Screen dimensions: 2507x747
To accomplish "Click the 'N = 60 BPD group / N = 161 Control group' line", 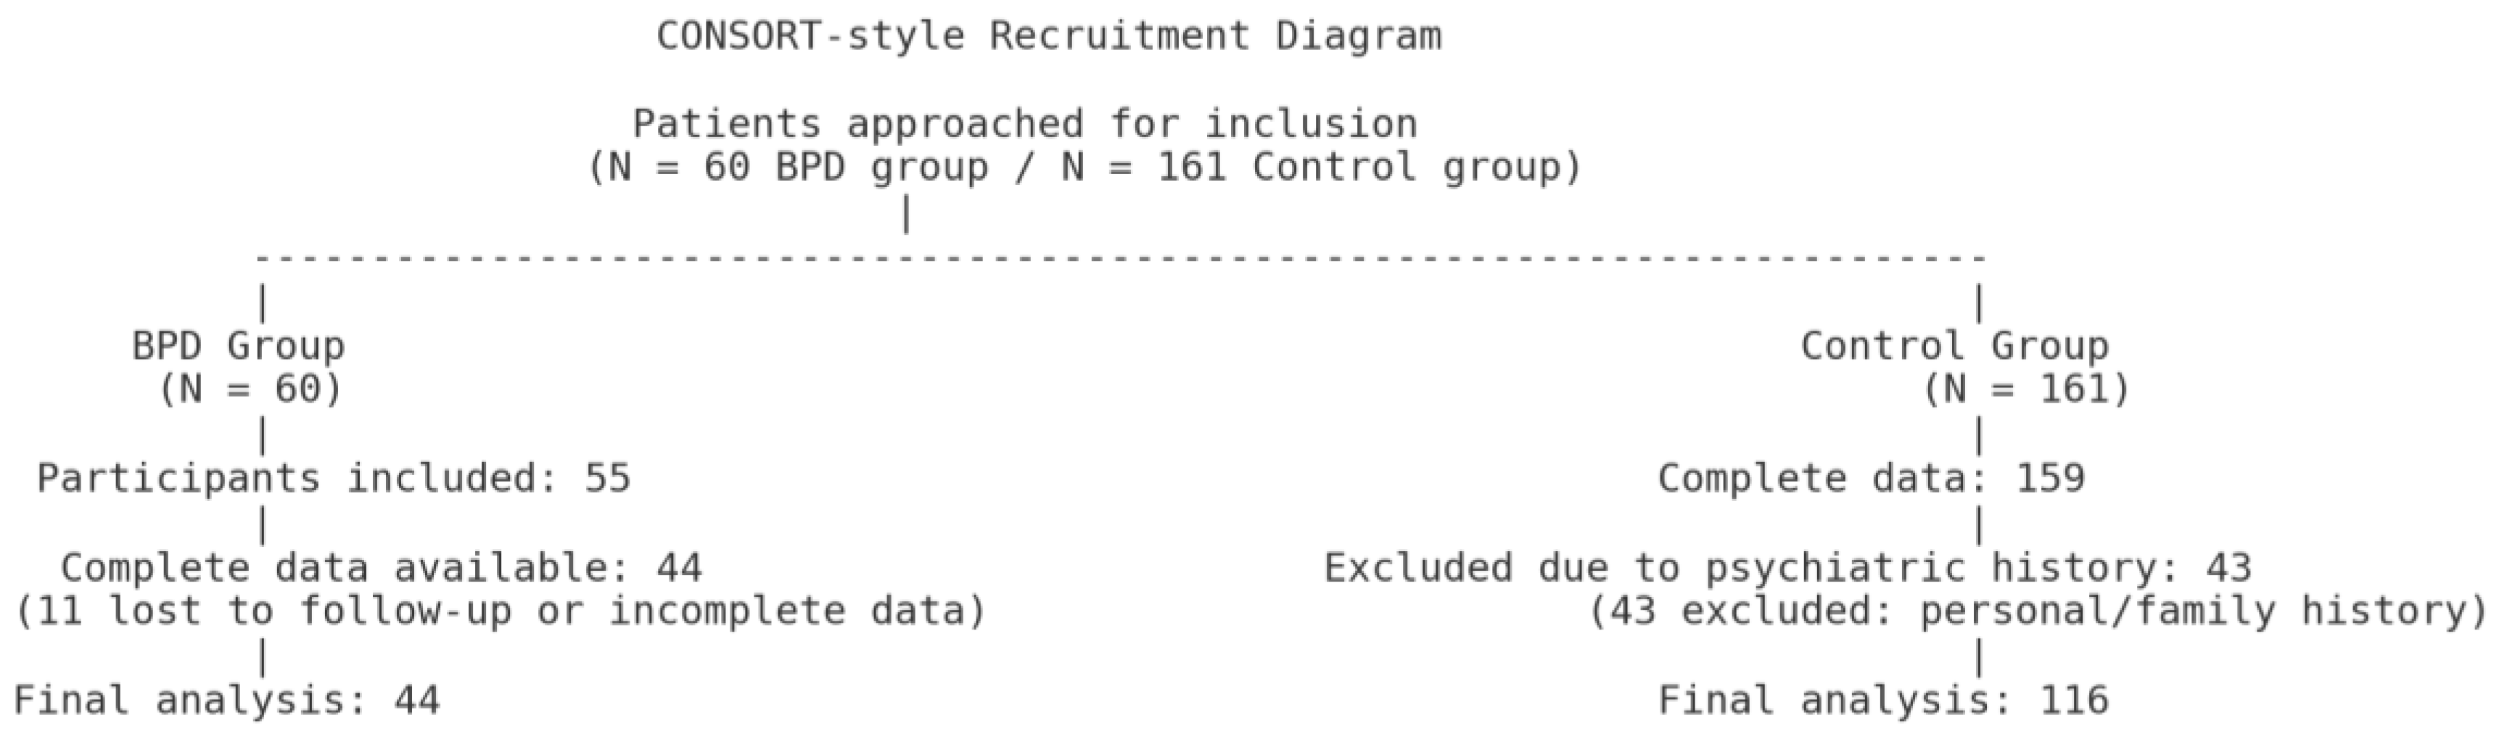I will (1084, 168).
